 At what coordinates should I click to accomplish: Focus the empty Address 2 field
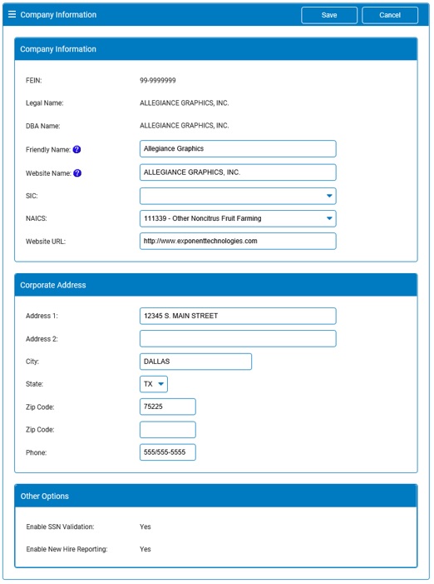[x=238, y=338]
